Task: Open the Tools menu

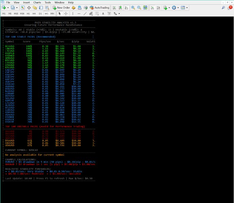Action: point(48,2)
